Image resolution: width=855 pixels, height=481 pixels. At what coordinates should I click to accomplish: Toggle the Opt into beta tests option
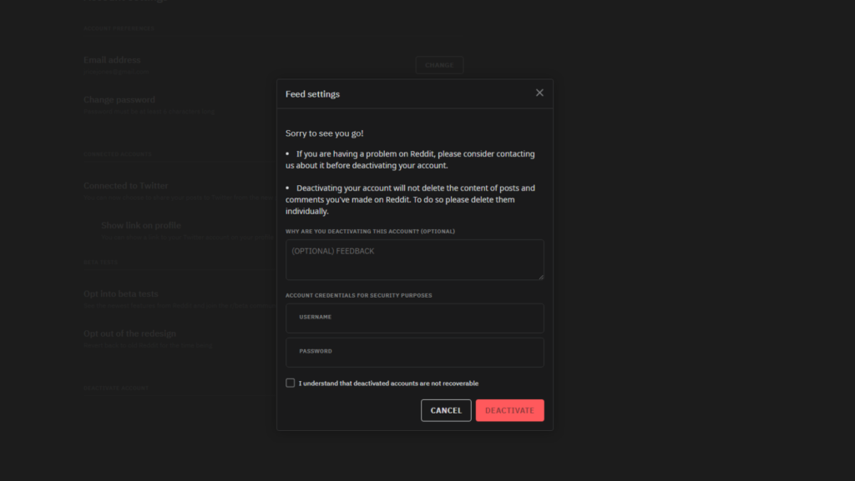121,293
